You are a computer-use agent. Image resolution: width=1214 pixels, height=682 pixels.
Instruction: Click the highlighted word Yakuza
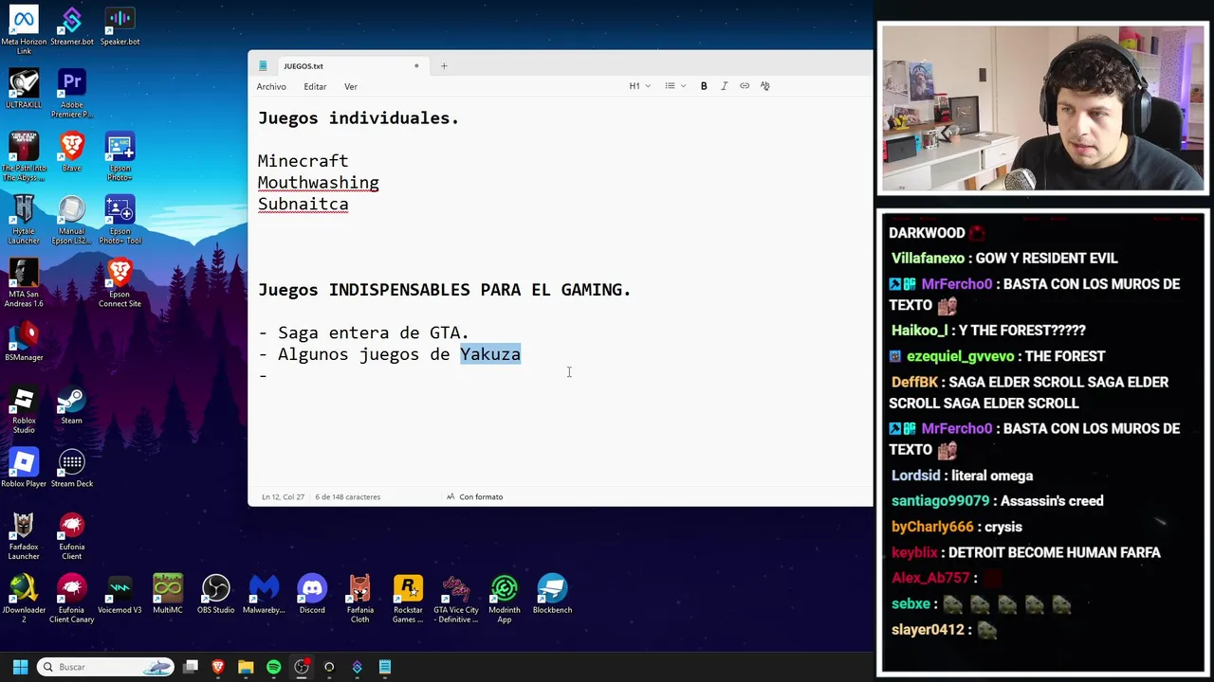(x=490, y=354)
